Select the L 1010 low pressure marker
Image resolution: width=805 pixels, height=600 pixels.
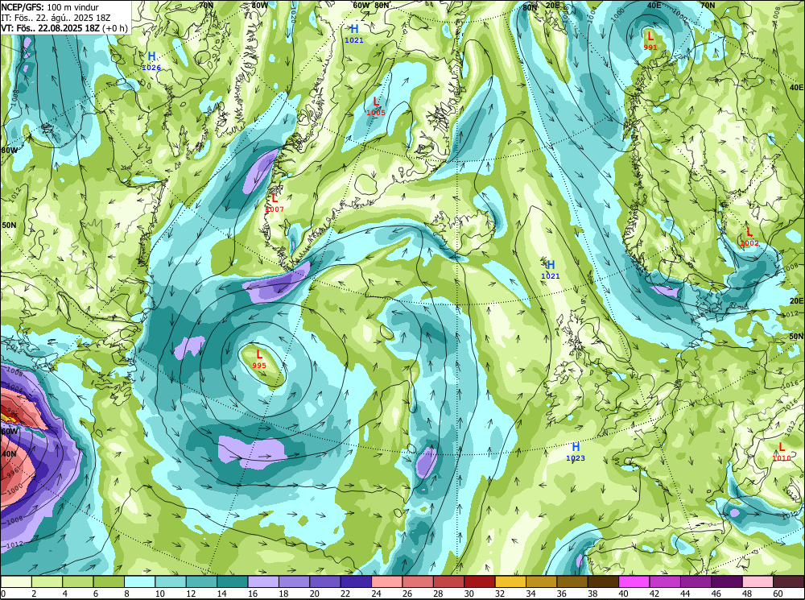(x=782, y=452)
